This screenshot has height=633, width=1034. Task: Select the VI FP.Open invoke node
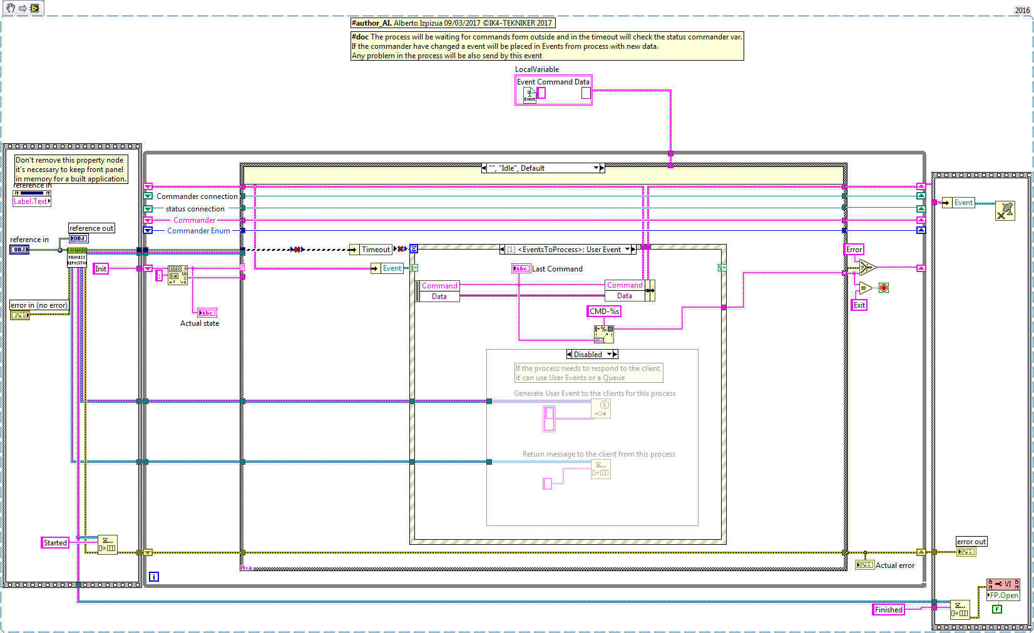click(x=1003, y=590)
